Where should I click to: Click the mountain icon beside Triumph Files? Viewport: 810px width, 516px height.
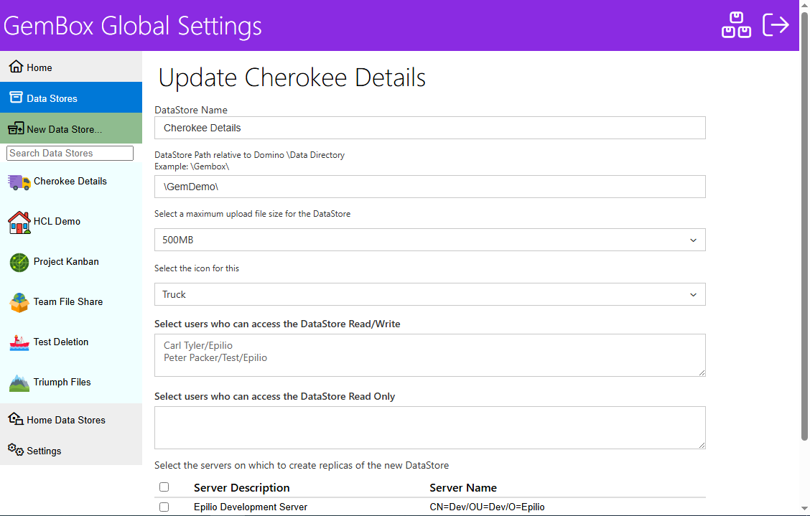pos(19,383)
